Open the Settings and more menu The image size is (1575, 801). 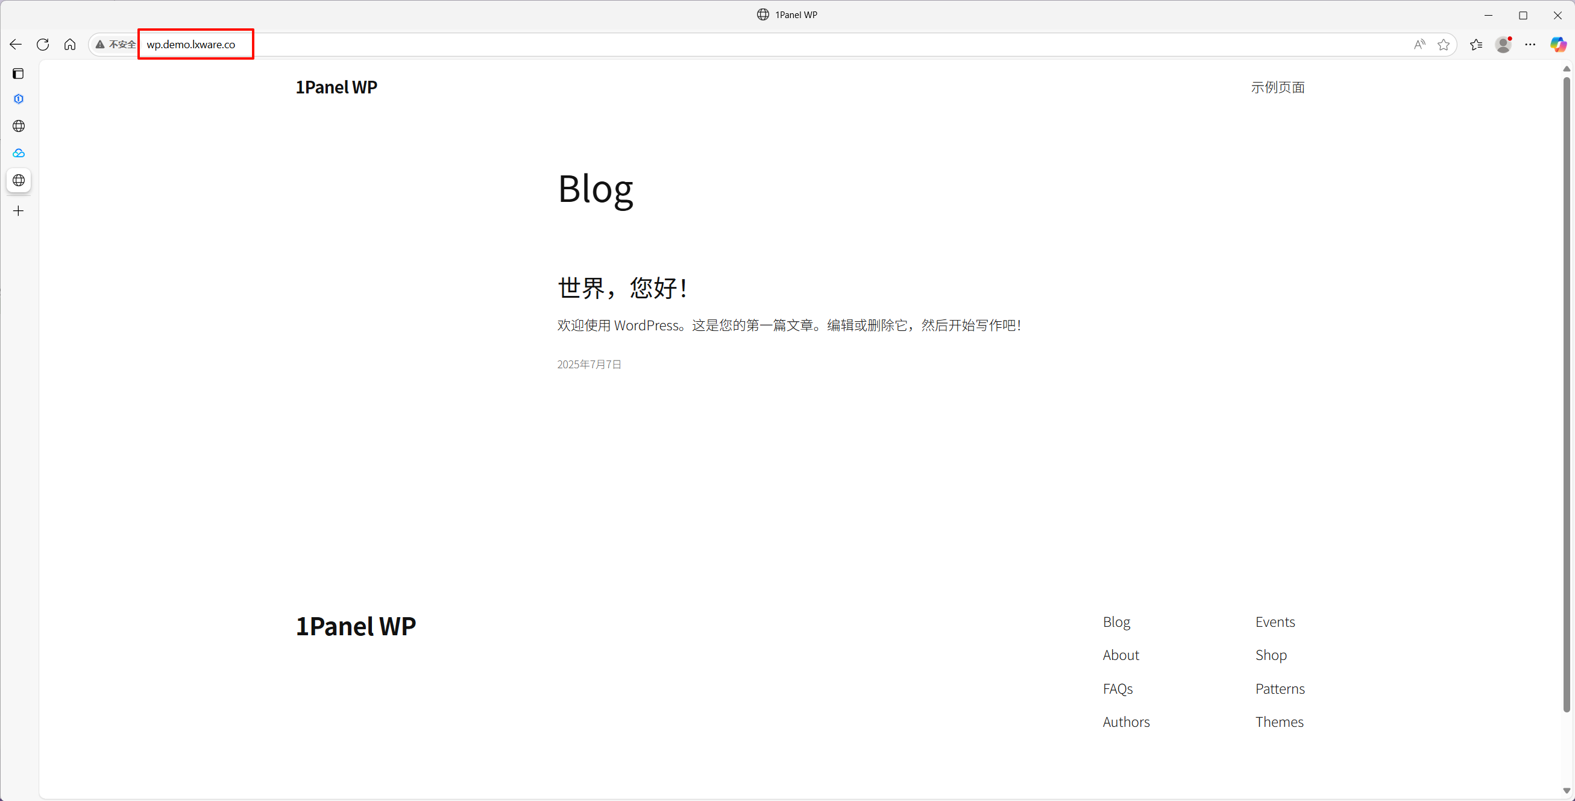1531,44
